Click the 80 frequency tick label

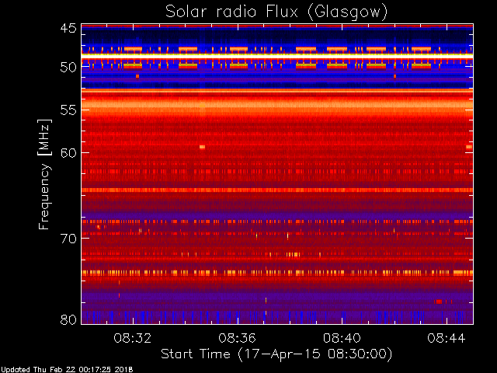click(68, 319)
